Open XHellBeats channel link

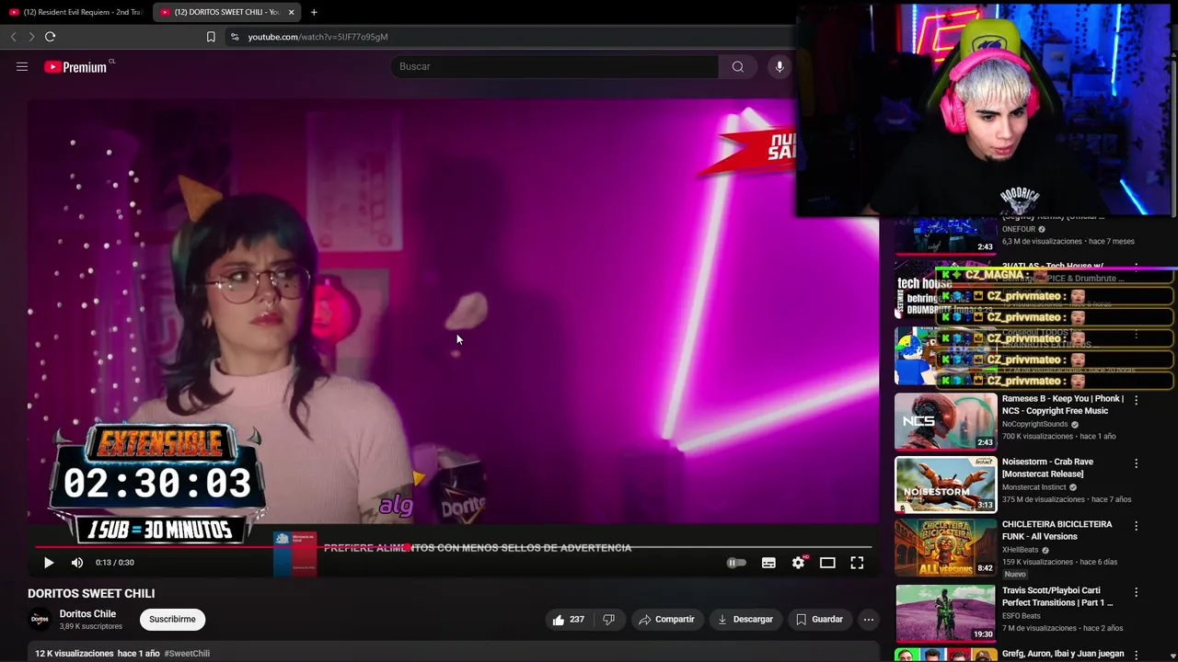(1020, 550)
